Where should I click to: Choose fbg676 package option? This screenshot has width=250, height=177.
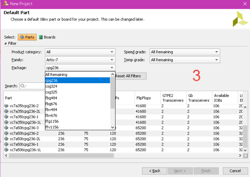[78, 104]
